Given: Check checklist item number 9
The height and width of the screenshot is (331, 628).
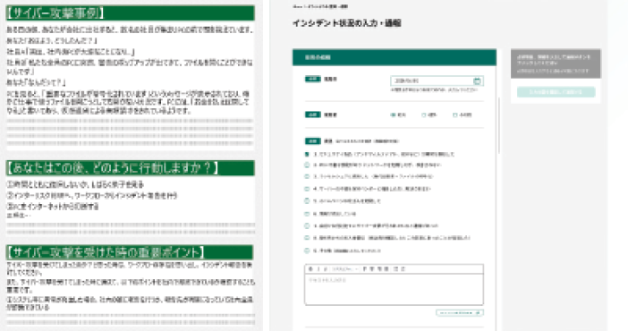Looking at the screenshot, I should click(307, 250).
